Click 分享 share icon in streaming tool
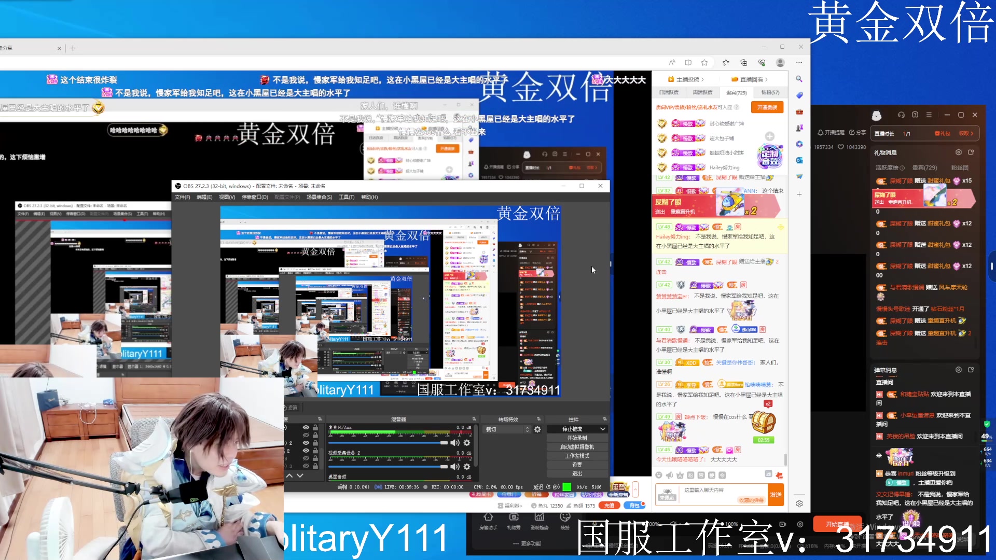This screenshot has height=560, width=996. [857, 132]
